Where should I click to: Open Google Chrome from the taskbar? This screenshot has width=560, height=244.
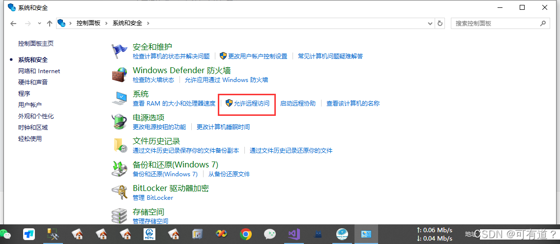coord(245,234)
